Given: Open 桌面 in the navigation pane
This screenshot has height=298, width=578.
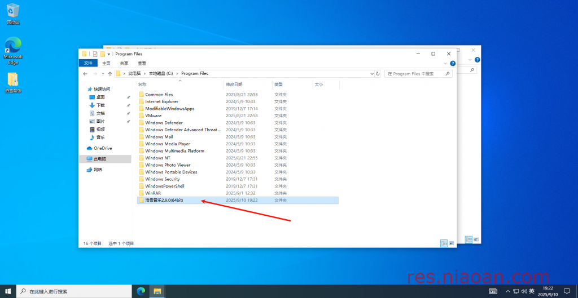Looking at the screenshot, I should 100,97.
